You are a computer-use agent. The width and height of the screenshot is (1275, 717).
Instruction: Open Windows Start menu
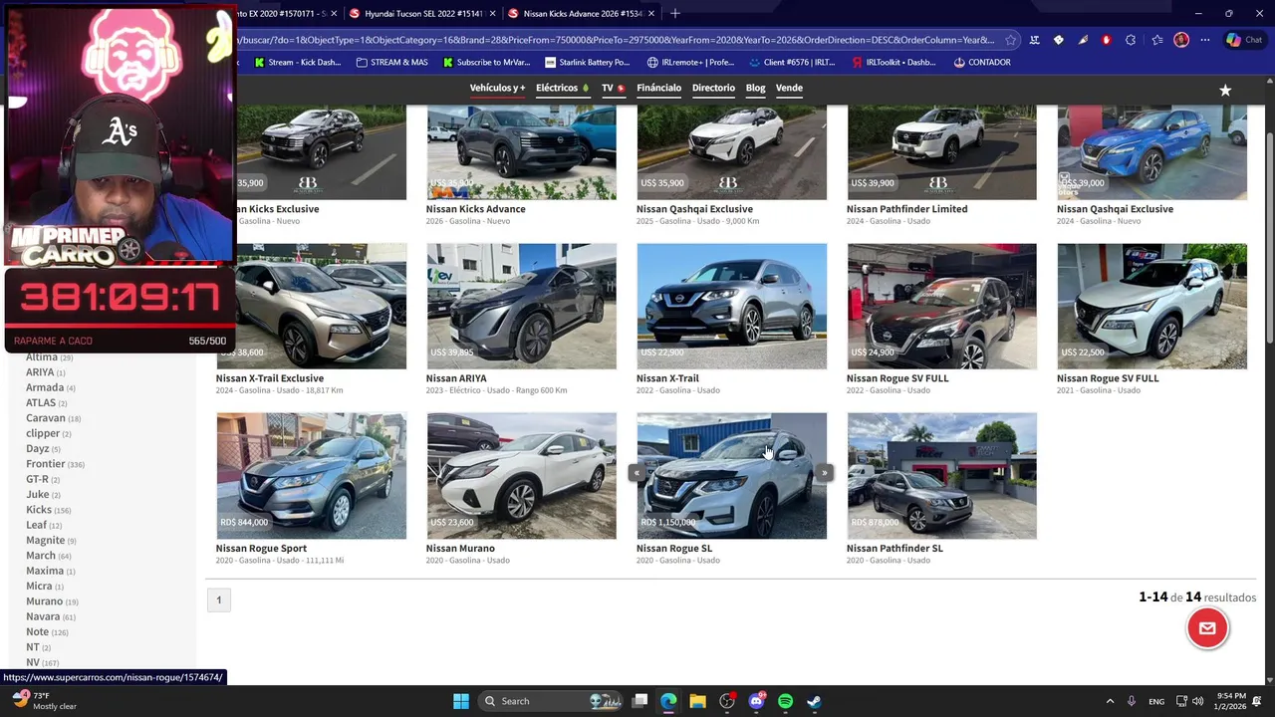(461, 701)
